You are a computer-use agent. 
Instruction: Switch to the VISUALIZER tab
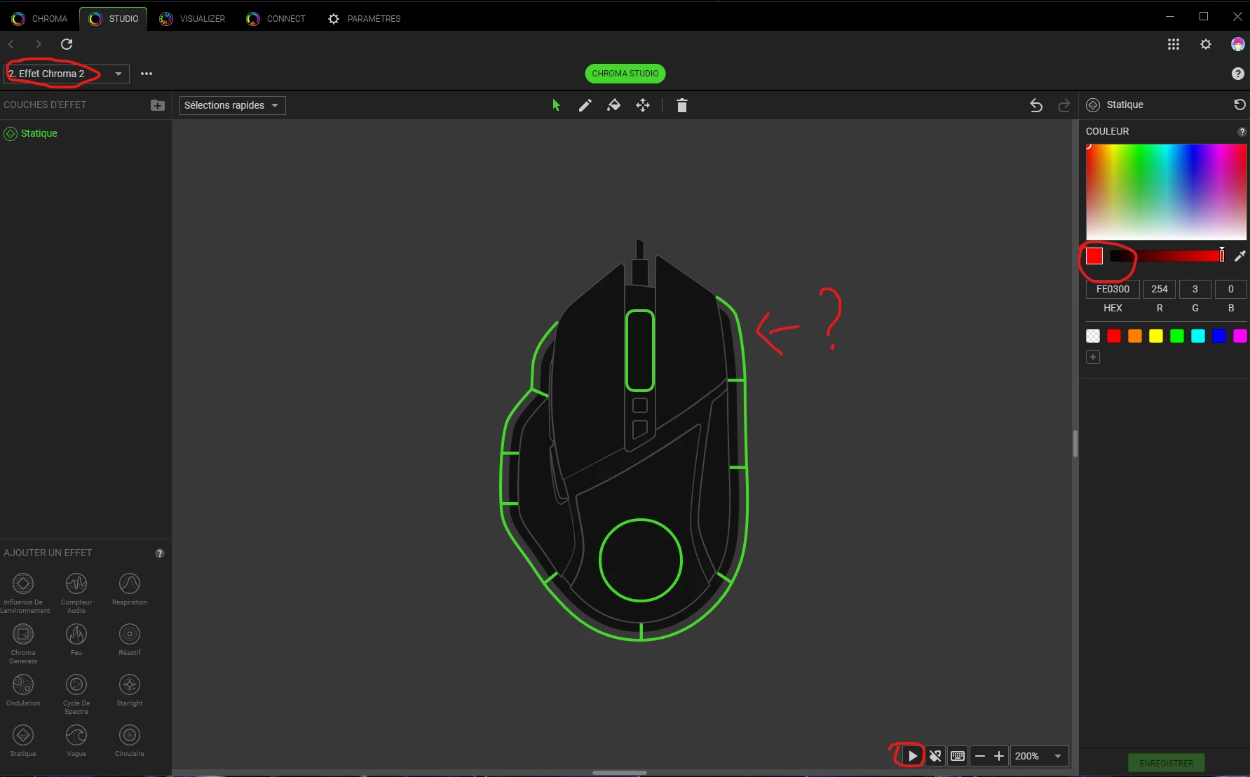click(192, 19)
